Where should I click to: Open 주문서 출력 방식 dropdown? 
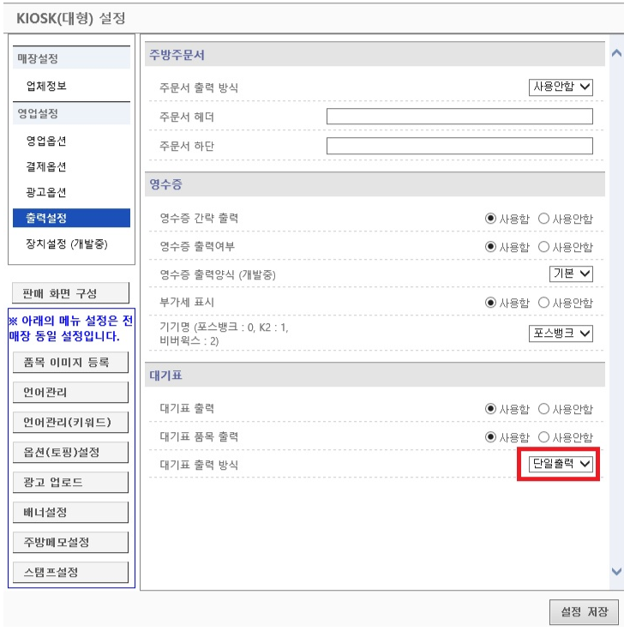coord(561,87)
